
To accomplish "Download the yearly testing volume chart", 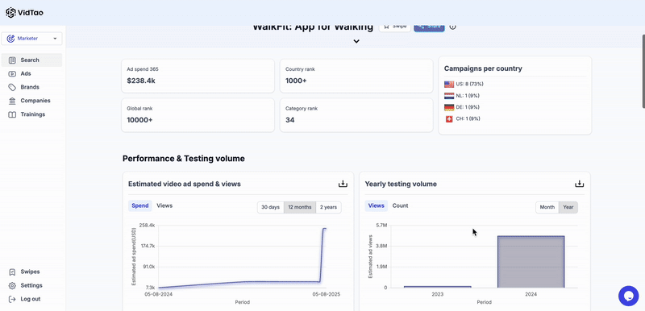I will 579,184.
